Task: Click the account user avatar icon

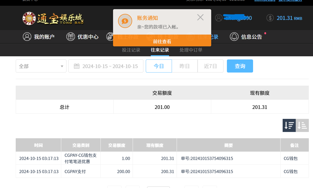Action: click(x=219, y=18)
